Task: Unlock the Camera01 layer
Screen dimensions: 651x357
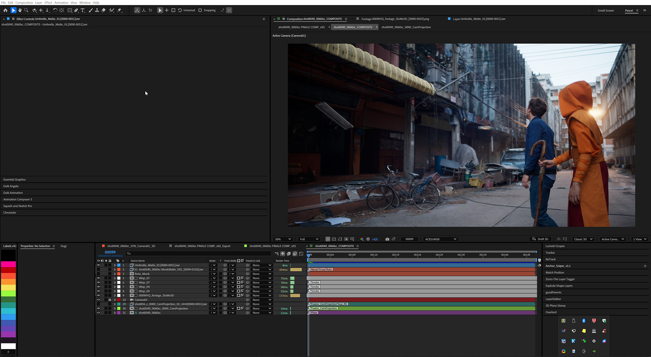Action: [x=110, y=300]
